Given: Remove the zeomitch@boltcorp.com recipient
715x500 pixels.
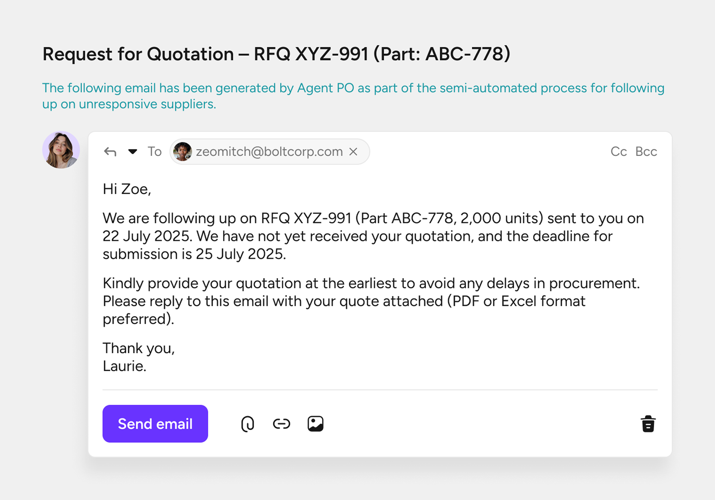Looking at the screenshot, I should tap(353, 151).
